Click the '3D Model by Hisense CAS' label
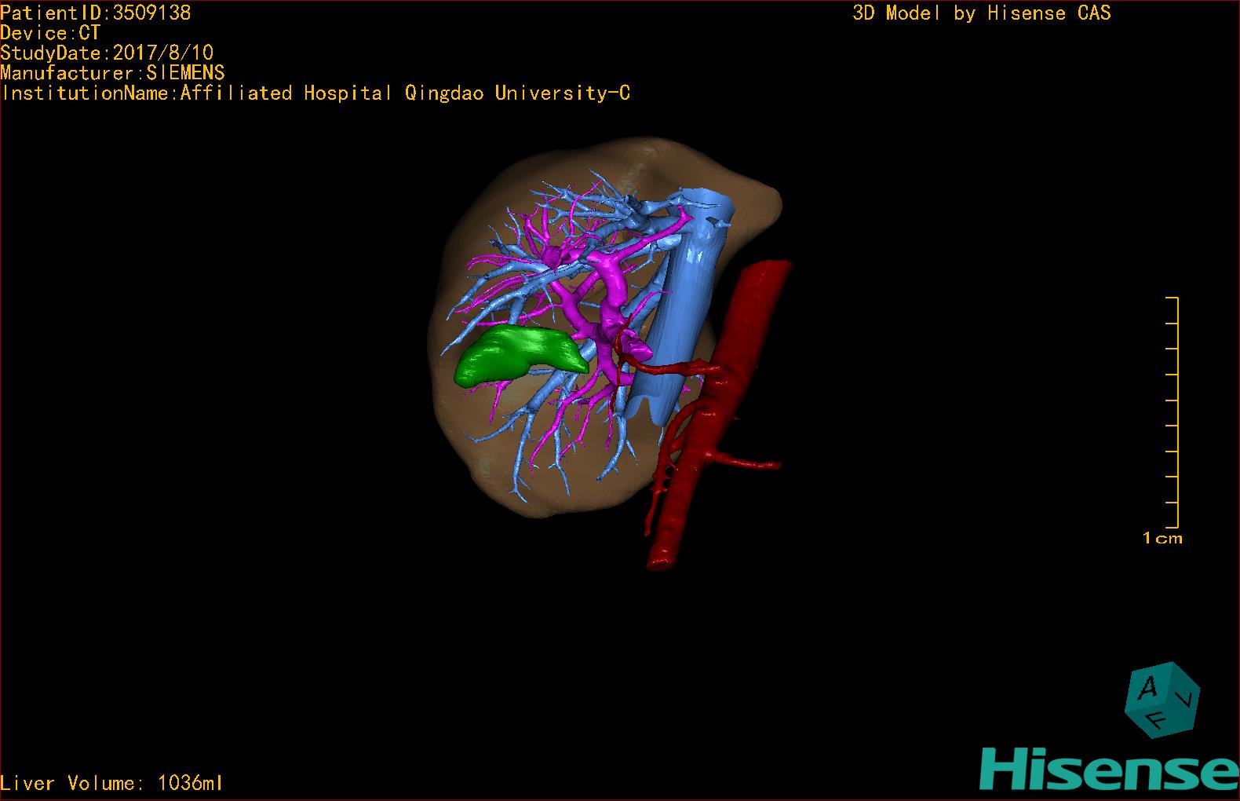 [982, 13]
